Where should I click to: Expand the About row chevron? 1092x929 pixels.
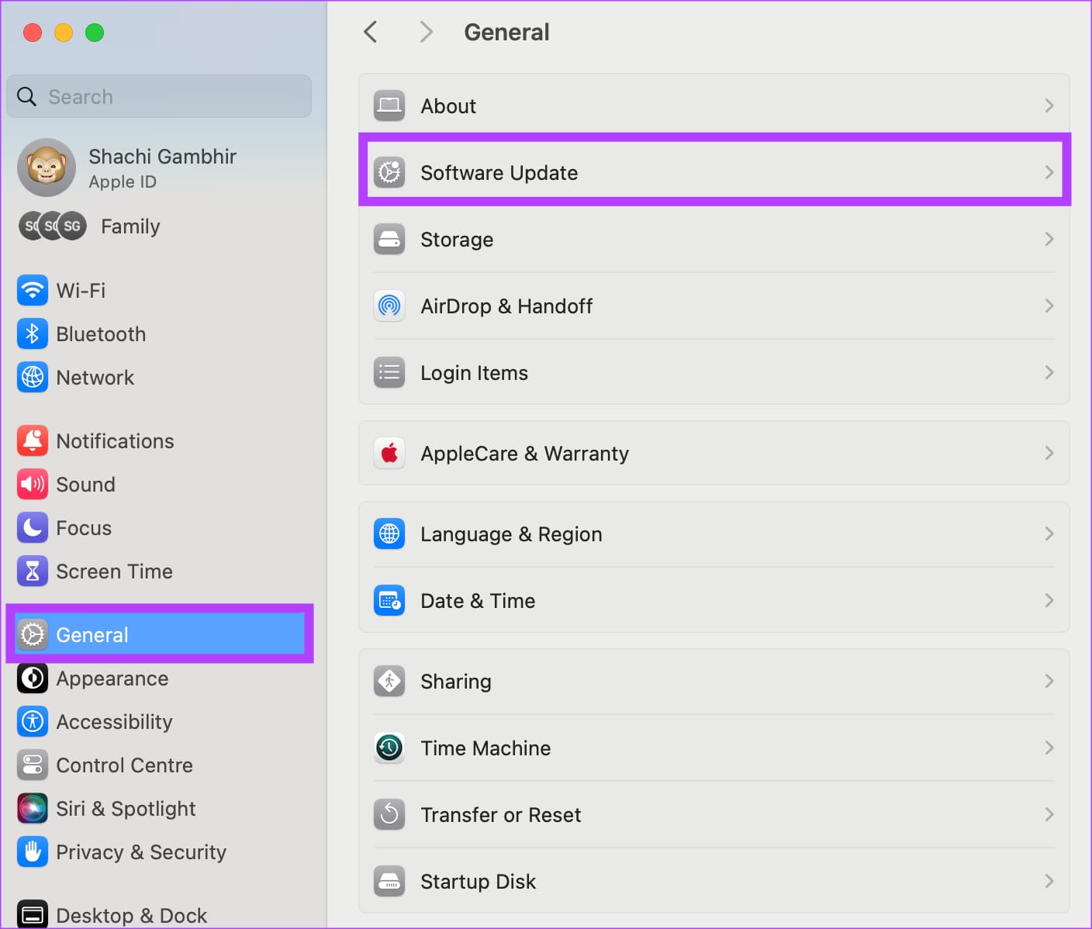pyautogui.click(x=1049, y=105)
